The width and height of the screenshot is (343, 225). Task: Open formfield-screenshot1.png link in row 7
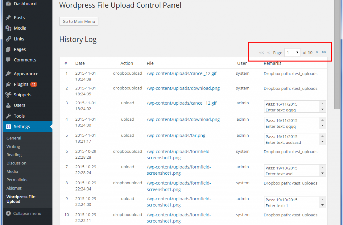click(179, 170)
